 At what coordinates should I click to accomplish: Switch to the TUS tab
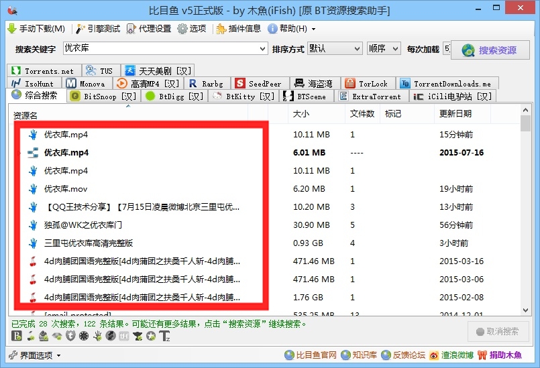[101, 71]
